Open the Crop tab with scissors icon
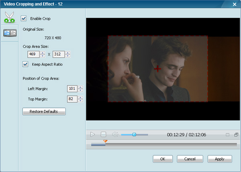This screenshot has width=241, height=172. [9, 17]
